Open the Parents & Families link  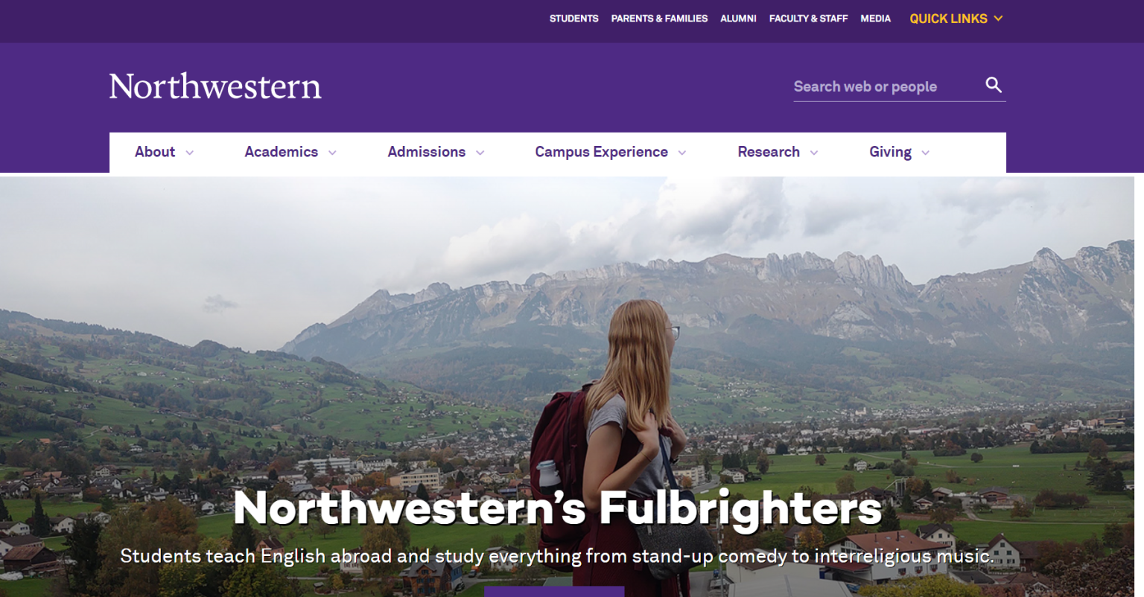tap(659, 19)
